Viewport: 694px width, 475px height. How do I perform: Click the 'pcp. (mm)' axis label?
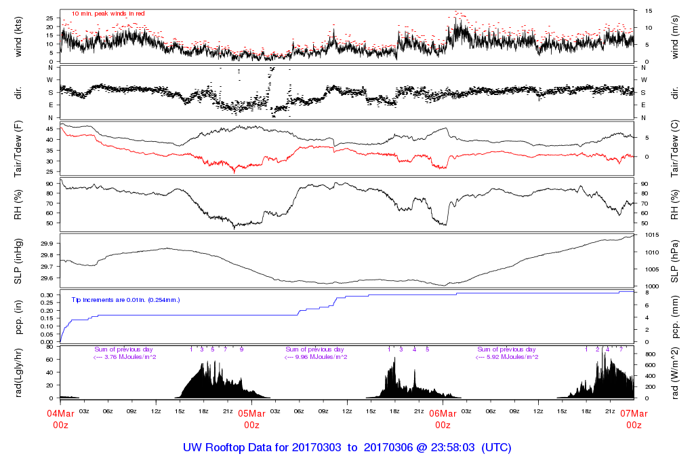click(674, 318)
